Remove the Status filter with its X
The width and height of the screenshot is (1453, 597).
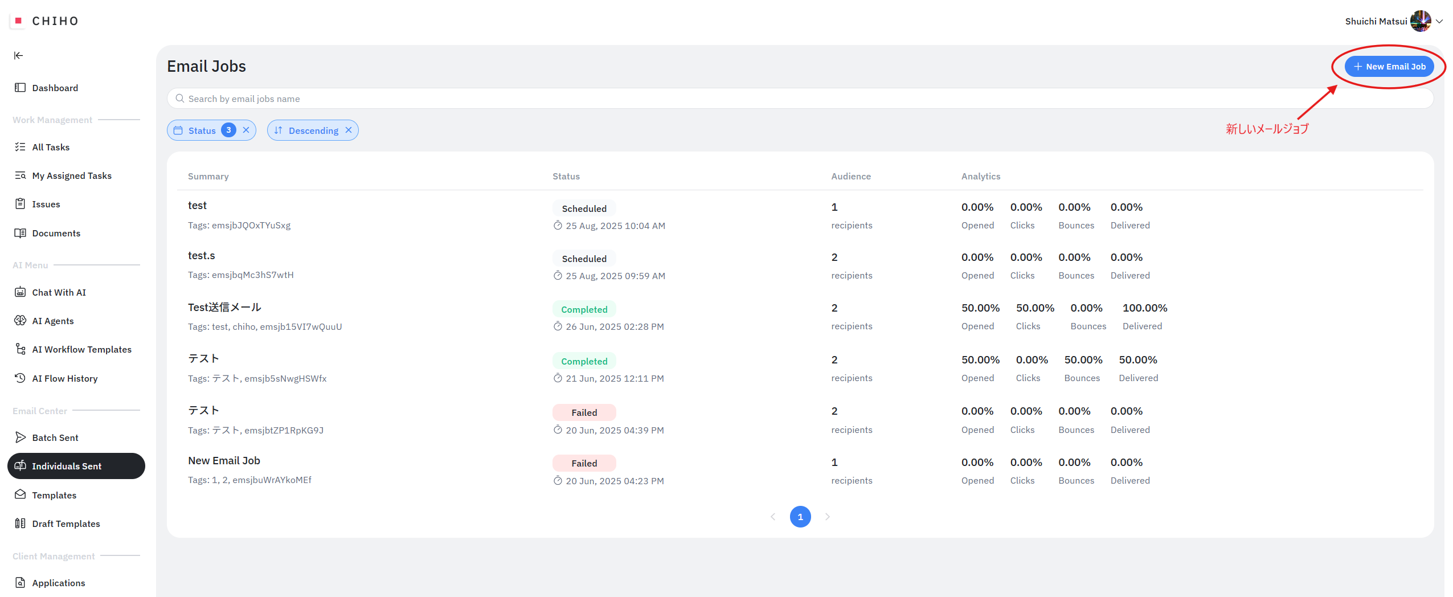(x=246, y=130)
